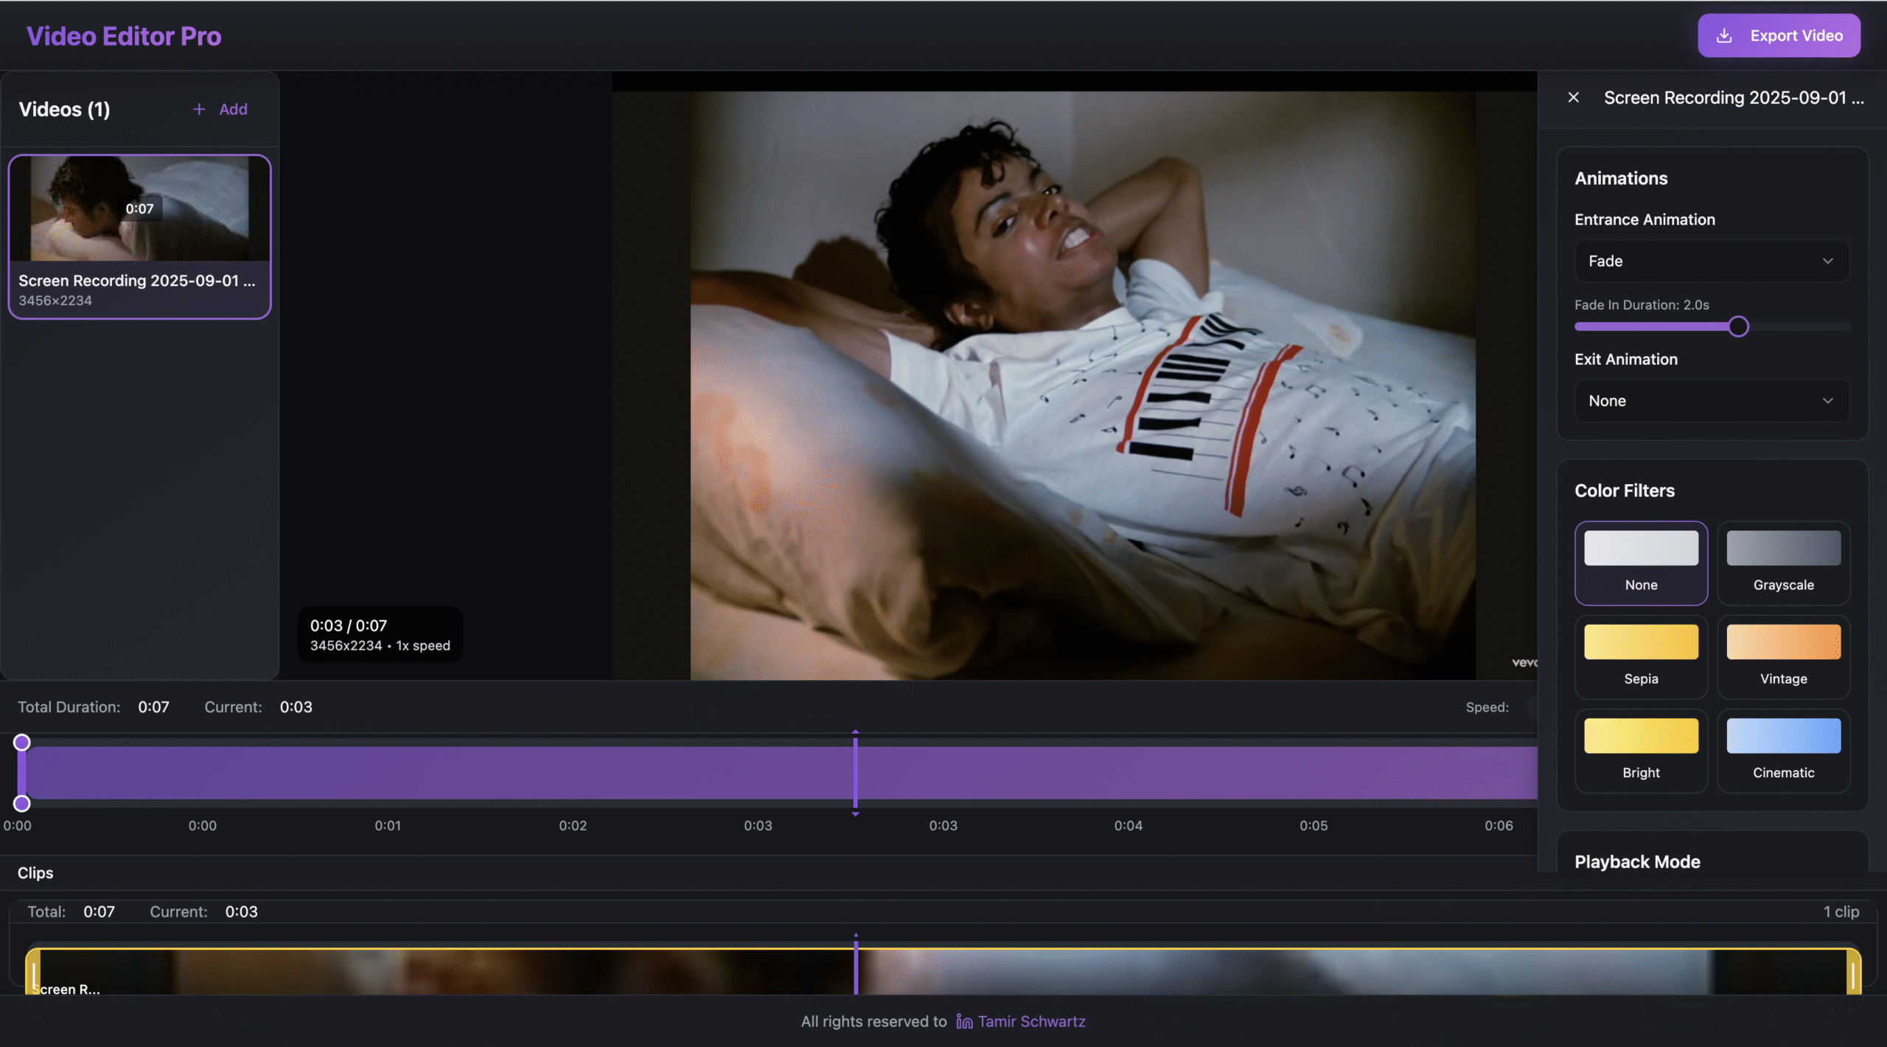Image resolution: width=1887 pixels, height=1047 pixels.
Task: Click the Color Filters heading
Action: (1625, 491)
